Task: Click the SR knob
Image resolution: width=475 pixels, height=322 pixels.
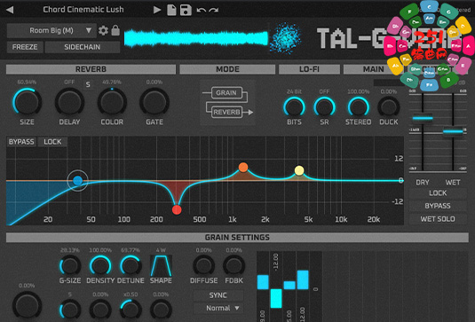Action: pyautogui.click(x=324, y=107)
